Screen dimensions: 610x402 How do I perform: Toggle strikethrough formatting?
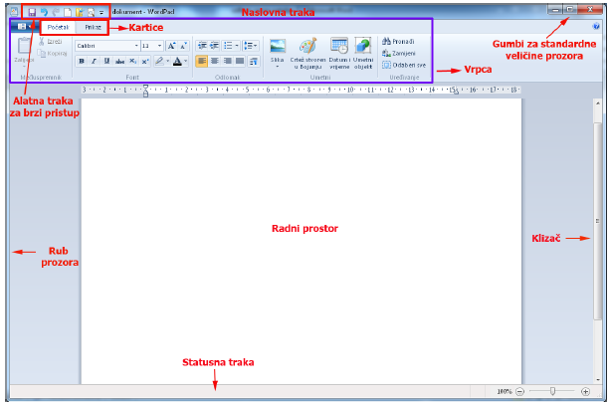119,61
